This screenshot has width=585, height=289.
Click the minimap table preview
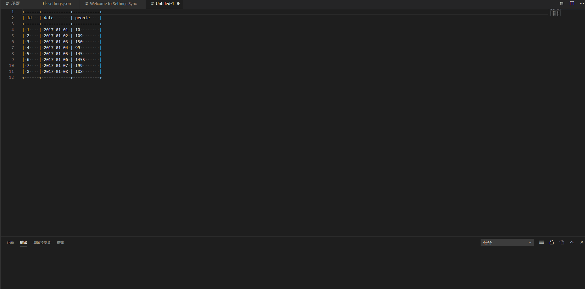click(555, 13)
